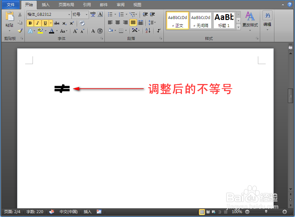Click the 更改样式 button
The height and width of the screenshot is (217, 295).
pyautogui.click(x=250, y=20)
